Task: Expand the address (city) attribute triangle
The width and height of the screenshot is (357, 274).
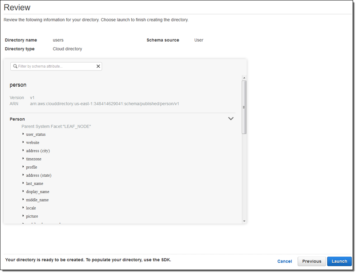Action: [23, 150]
